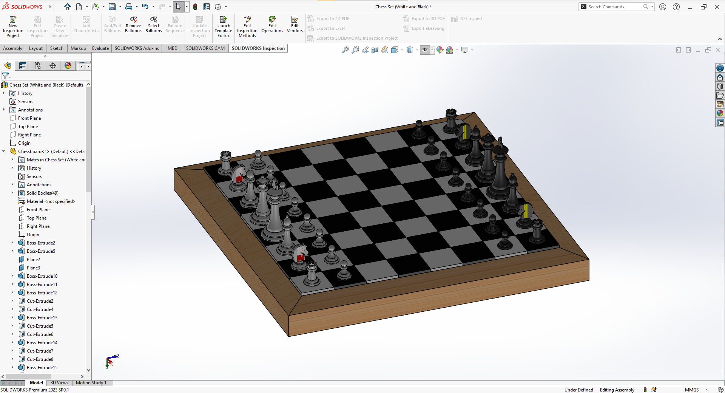This screenshot has height=393, width=725.
Task: Click the feature tree vertical scrollbar
Action: pyautogui.click(x=88, y=140)
